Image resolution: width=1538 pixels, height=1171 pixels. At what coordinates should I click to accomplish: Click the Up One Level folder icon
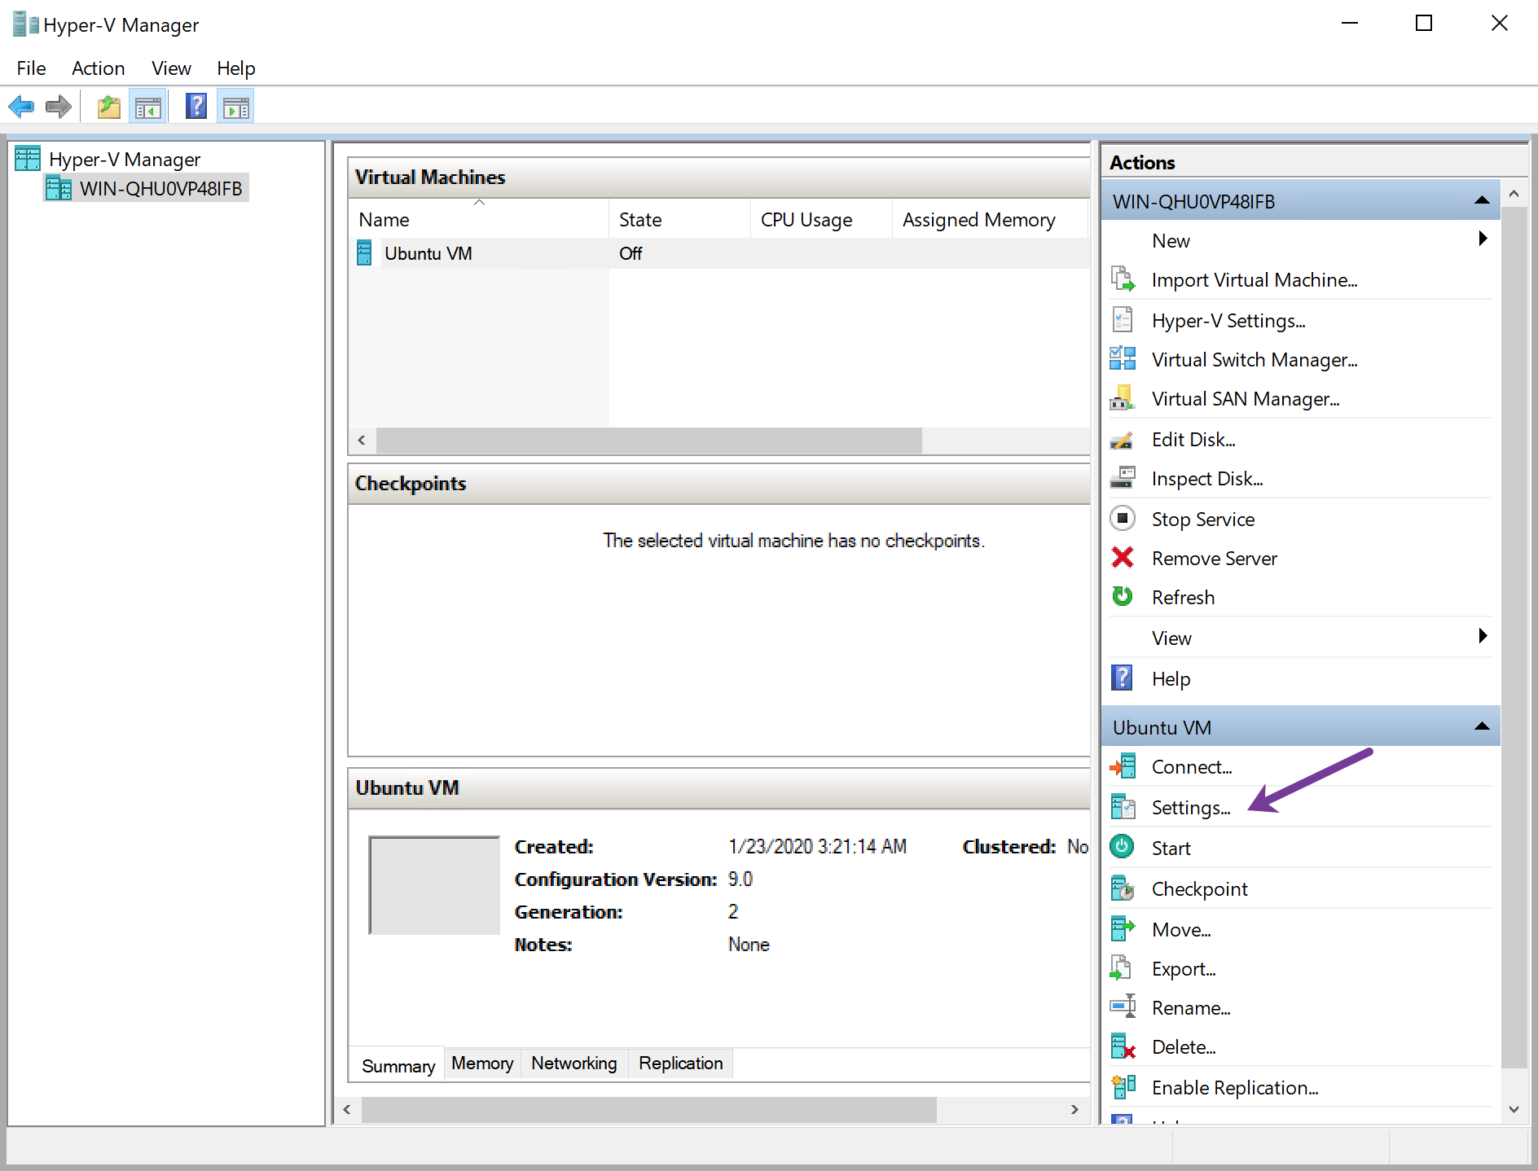coord(108,107)
